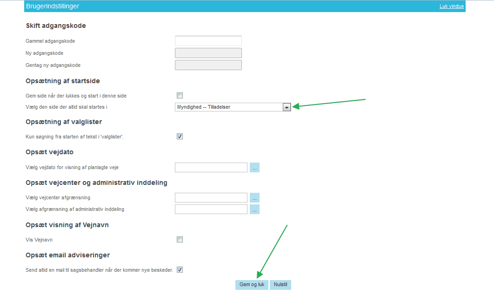
Task: Toggle 'Gem side når der lukkes' checkbox
Action: tap(180, 96)
